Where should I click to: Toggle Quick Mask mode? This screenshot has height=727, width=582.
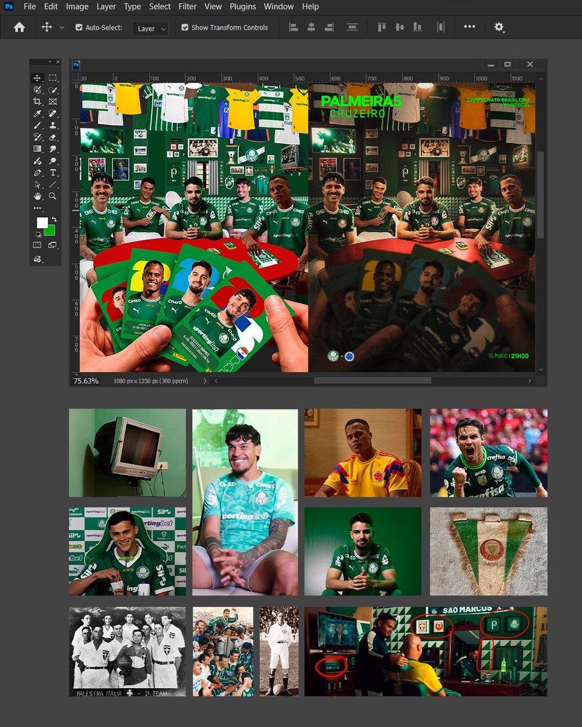tap(38, 245)
